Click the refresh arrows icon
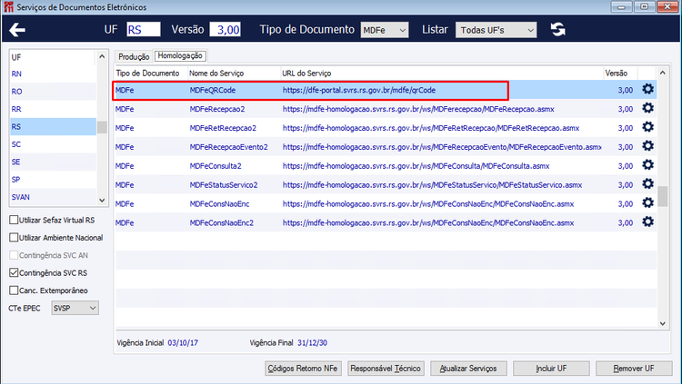Image resolution: width=682 pixels, height=384 pixels. 557,30
